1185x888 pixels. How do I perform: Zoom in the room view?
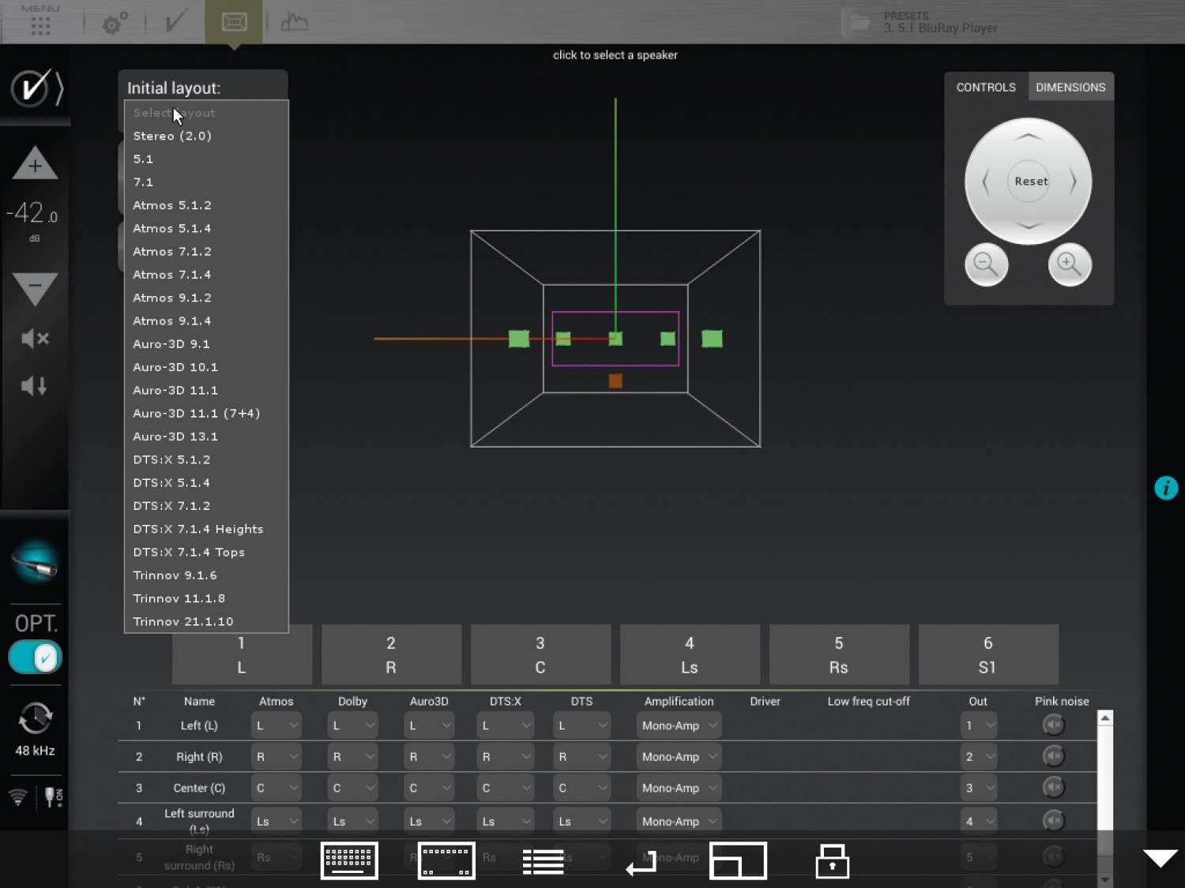(x=1070, y=264)
